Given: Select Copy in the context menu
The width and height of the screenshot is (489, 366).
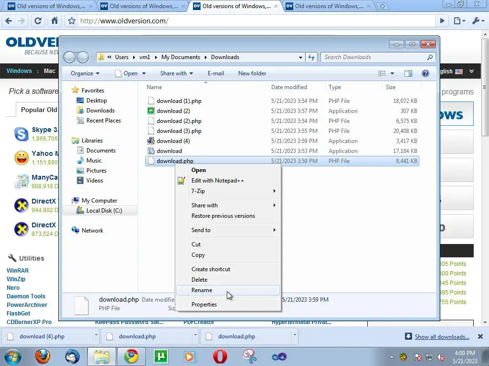Looking at the screenshot, I should (228, 255).
